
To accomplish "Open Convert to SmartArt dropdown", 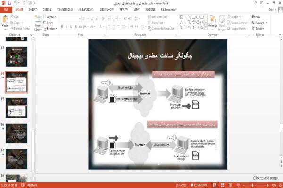I will pyautogui.click(x=162, y=29).
